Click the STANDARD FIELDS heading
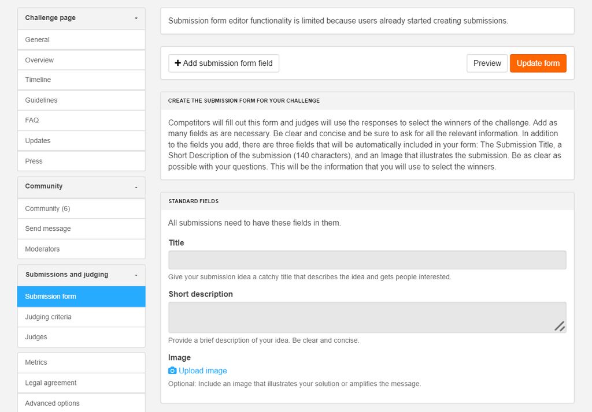The image size is (592, 412). point(193,201)
